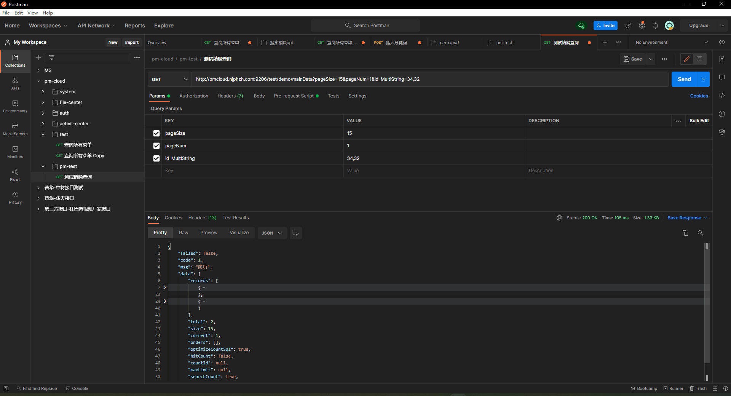Image resolution: width=731 pixels, height=396 pixels.
Task: Open the notifications bell
Action: (656, 26)
